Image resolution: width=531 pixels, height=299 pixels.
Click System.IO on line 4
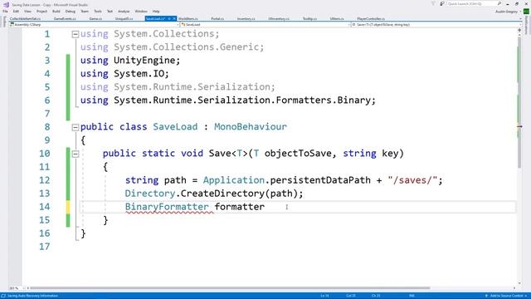[x=139, y=74]
